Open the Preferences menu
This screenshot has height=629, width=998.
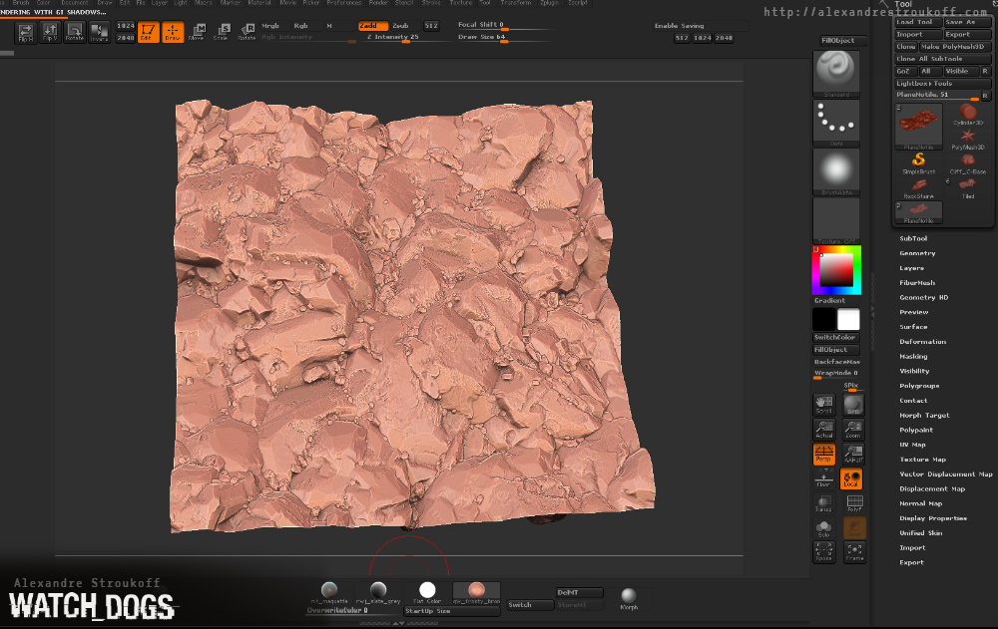(x=343, y=3)
